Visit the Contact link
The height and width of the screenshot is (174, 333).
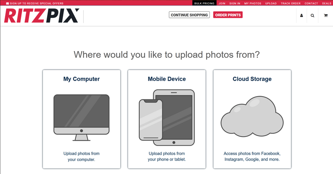point(311,3)
